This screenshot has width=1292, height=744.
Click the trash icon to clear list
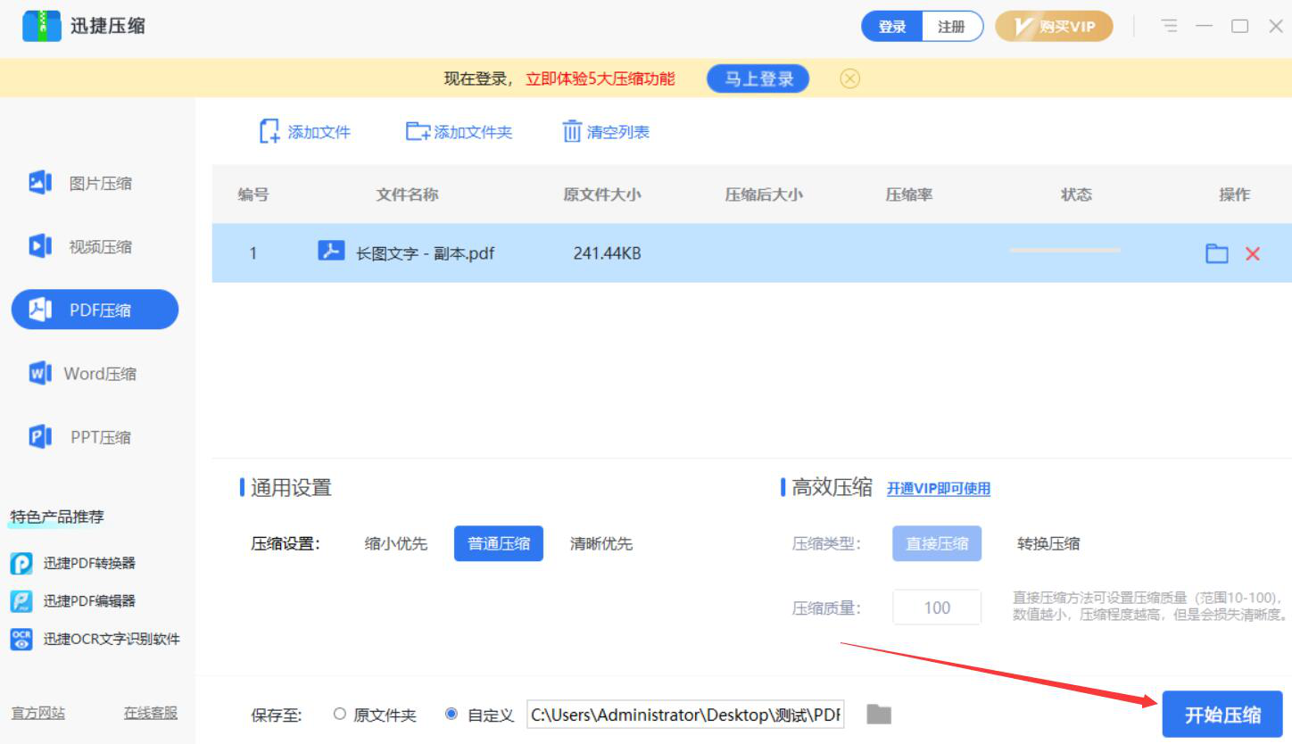[571, 132]
